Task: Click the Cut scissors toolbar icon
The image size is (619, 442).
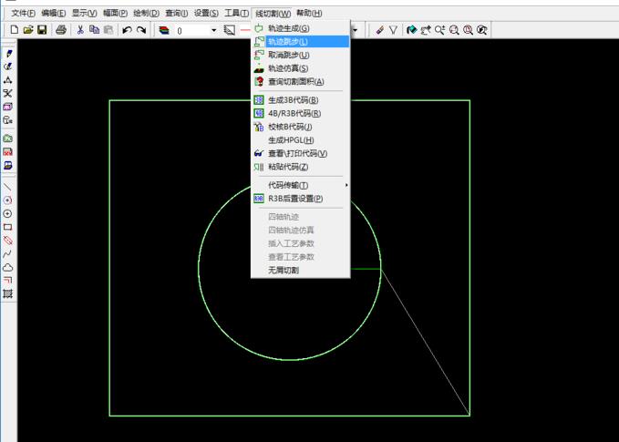Action: [x=80, y=30]
